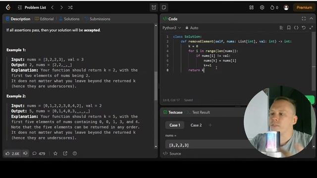This screenshot has height=178, width=317.
Task: Click the 'k = 0' code line
Action: click(x=193, y=46)
